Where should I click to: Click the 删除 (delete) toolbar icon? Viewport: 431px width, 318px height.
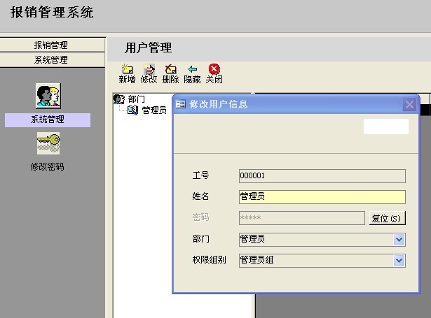pyautogui.click(x=170, y=68)
